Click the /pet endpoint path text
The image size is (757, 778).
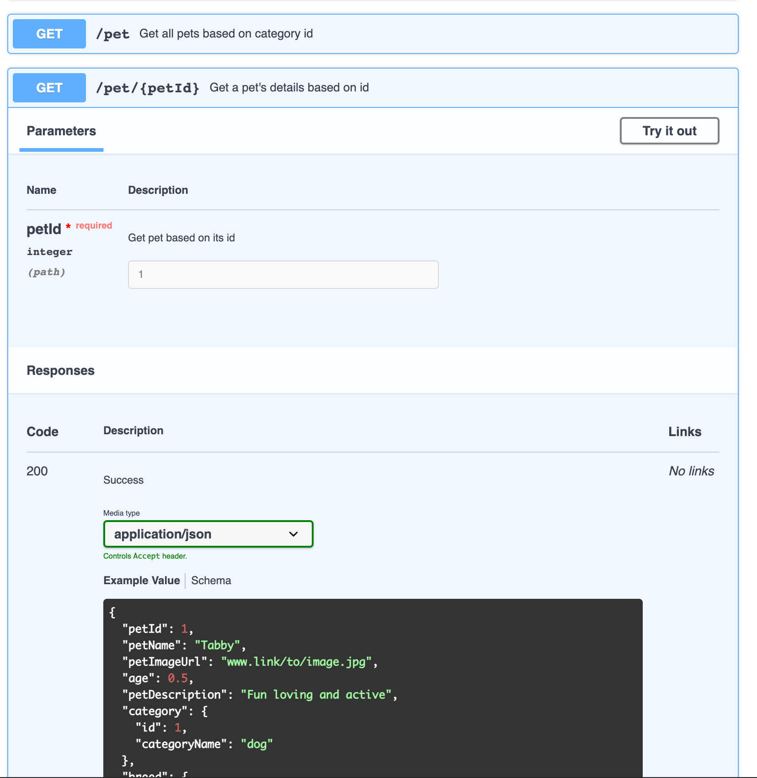112,34
